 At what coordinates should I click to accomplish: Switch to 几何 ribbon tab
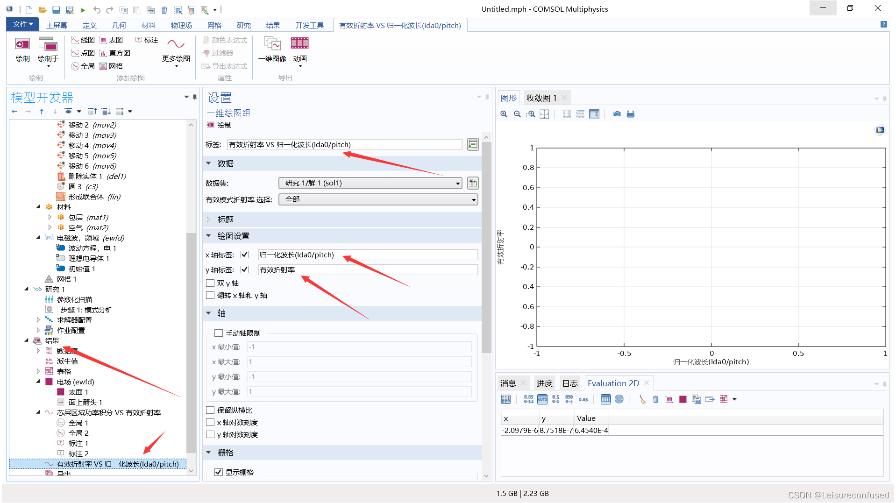[x=119, y=26]
